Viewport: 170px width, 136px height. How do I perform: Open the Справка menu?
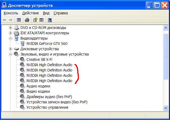pyautogui.click(x=61, y=13)
